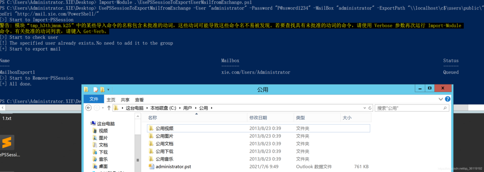Click MailboxExport1 in the PowerShell output

tap(17, 72)
